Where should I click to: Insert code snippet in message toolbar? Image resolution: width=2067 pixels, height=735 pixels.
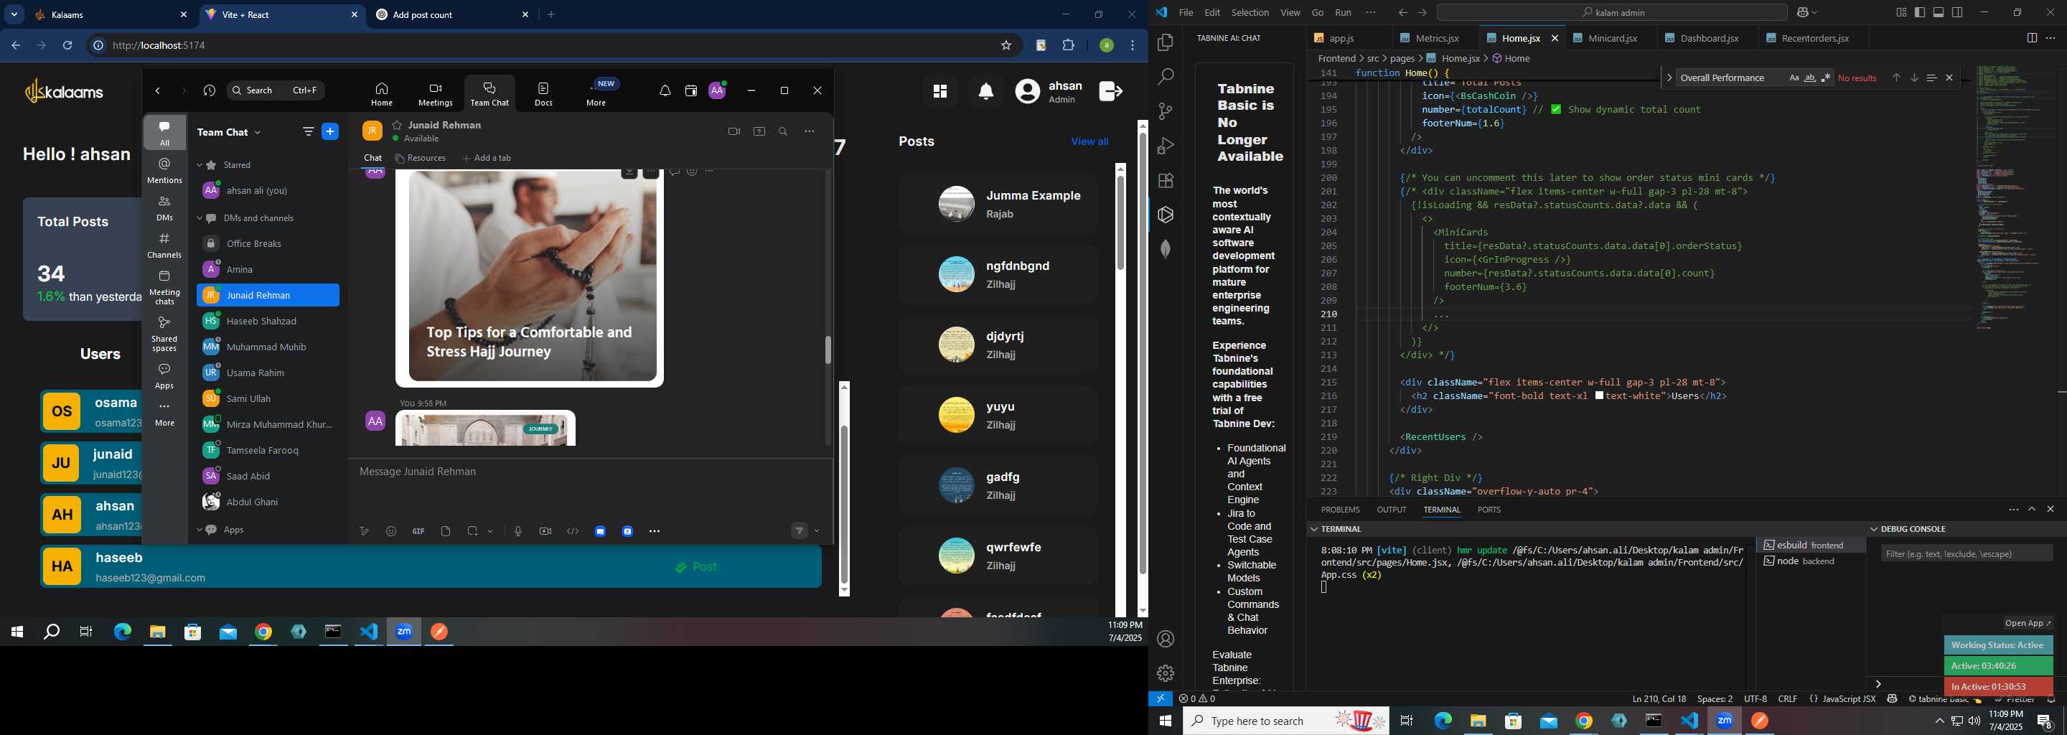tap(573, 531)
